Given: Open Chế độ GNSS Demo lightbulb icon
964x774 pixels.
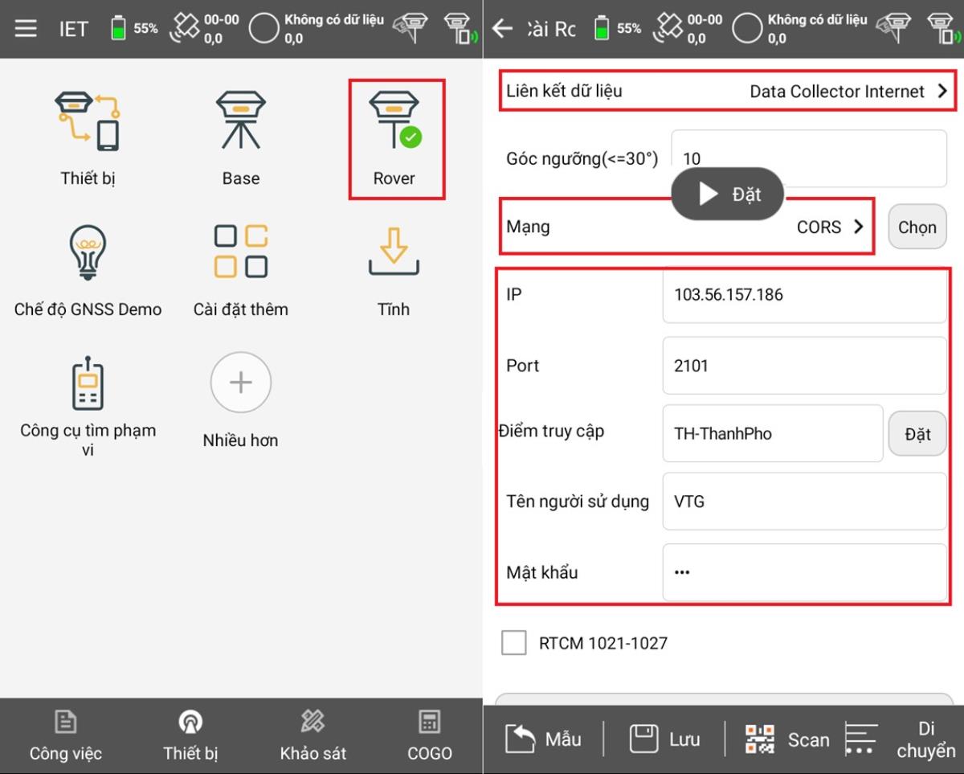Looking at the screenshot, I should point(88,253).
